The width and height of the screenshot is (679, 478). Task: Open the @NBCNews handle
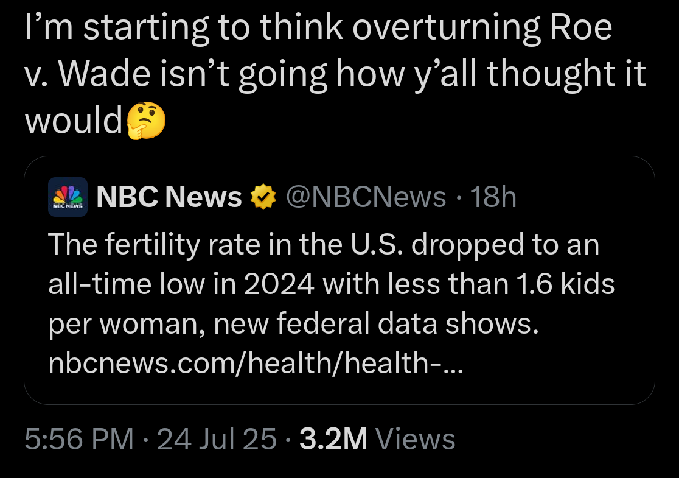366,197
